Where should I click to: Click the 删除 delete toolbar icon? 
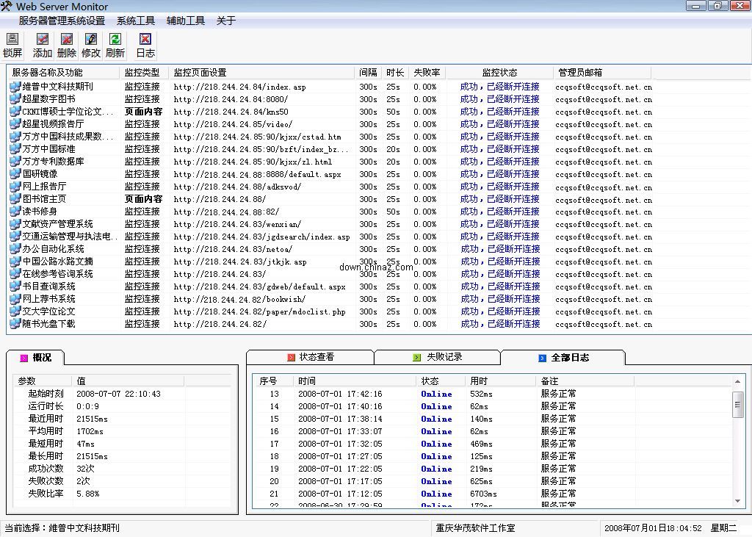[67, 45]
